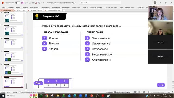The image size is (174, 98).
Task: Click the русский language indicator
Action: (x=15, y=92)
